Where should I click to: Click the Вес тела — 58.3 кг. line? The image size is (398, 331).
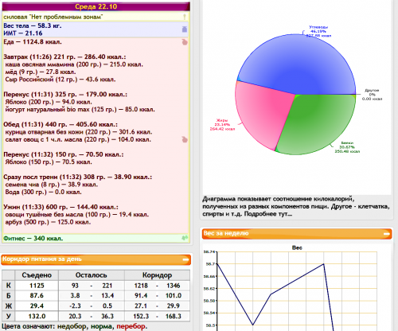pos(33,25)
